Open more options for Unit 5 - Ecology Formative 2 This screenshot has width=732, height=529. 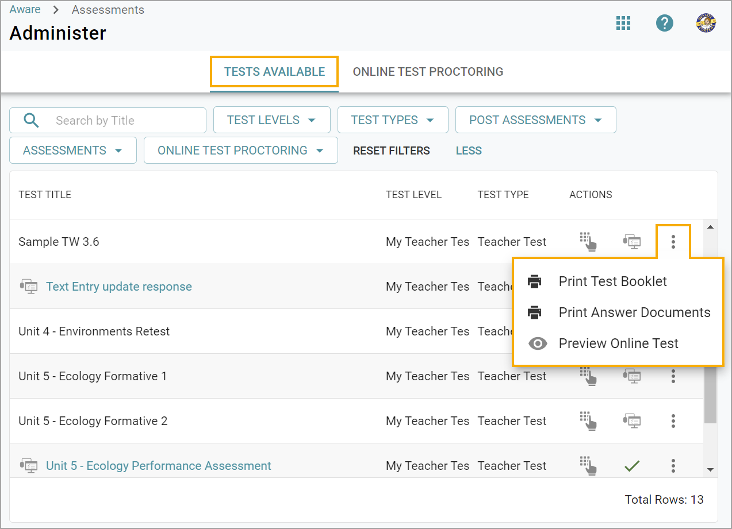[x=673, y=421]
